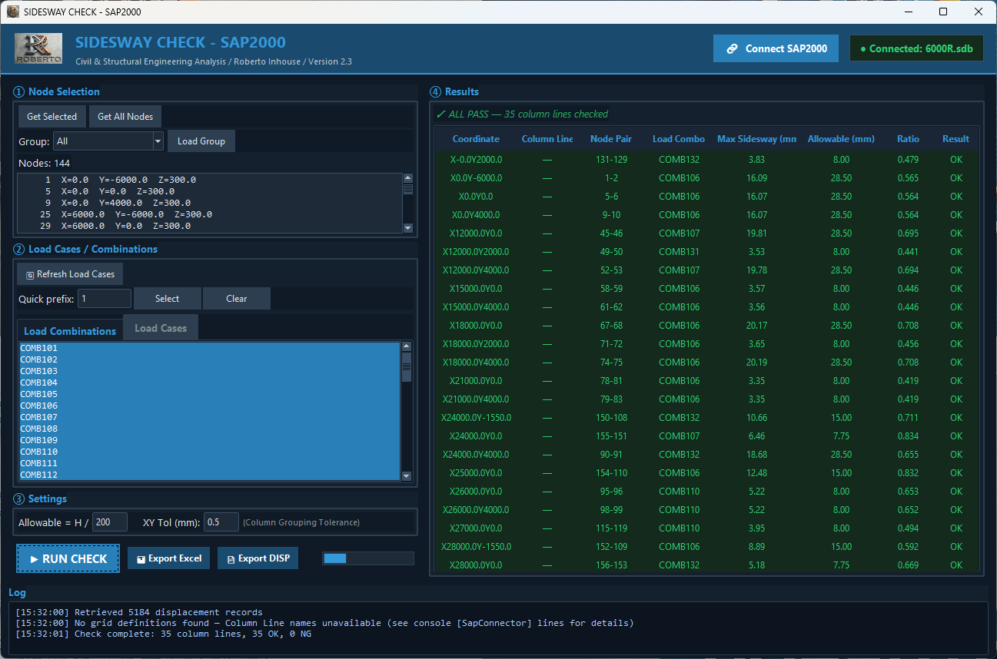The image size is (997, 659).
Task: Click the Max Sidesway column header
Action: pos(756,139)
